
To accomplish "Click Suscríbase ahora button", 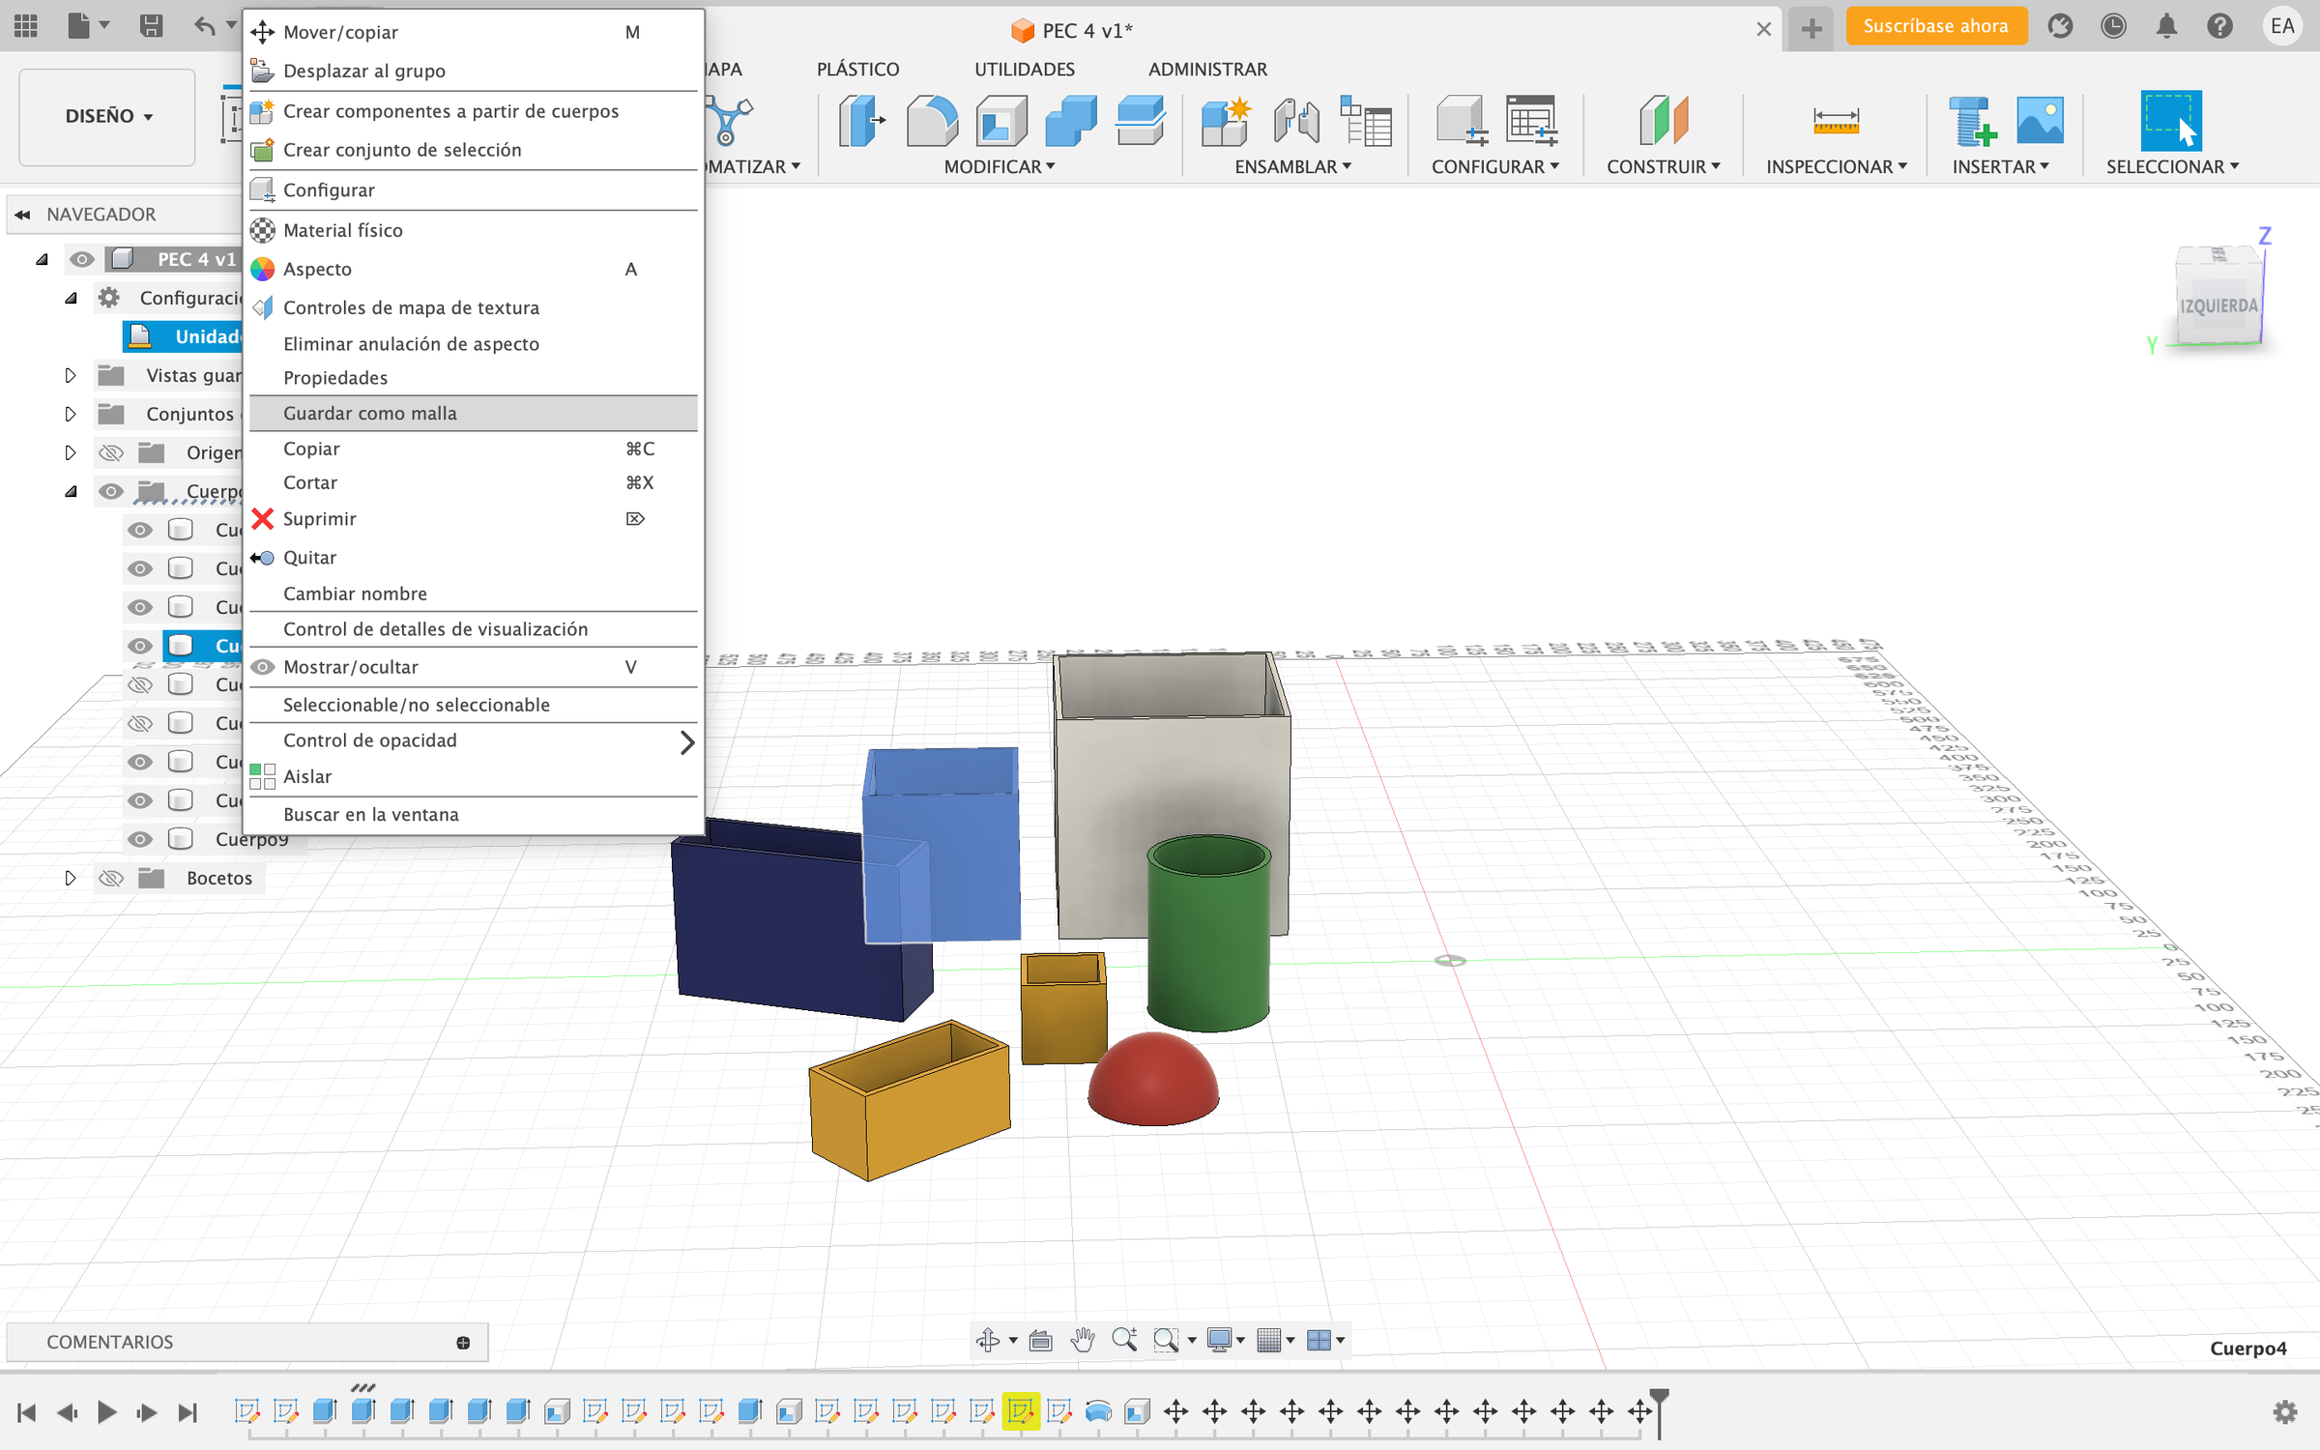I will pos(1935,26).
